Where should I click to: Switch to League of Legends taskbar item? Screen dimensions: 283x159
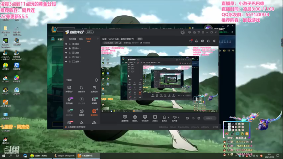(x=65, y=155)
